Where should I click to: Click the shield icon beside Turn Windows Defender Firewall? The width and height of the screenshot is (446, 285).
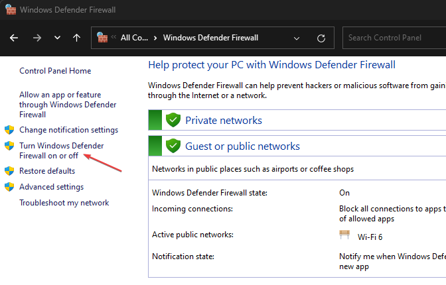point(9,146)
